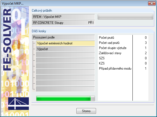Screen dimensions: 157x117
Task: Select the 'RF-CONCRETE Sloupy' row
Action: point(63,23)
